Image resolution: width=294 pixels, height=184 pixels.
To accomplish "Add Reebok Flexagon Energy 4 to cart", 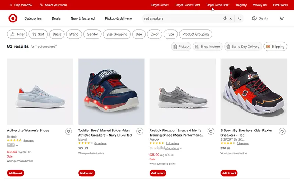I will (x=158, y=173).
